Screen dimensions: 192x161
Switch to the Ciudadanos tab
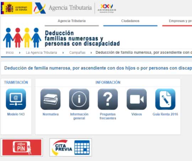[x=130, y=21]
